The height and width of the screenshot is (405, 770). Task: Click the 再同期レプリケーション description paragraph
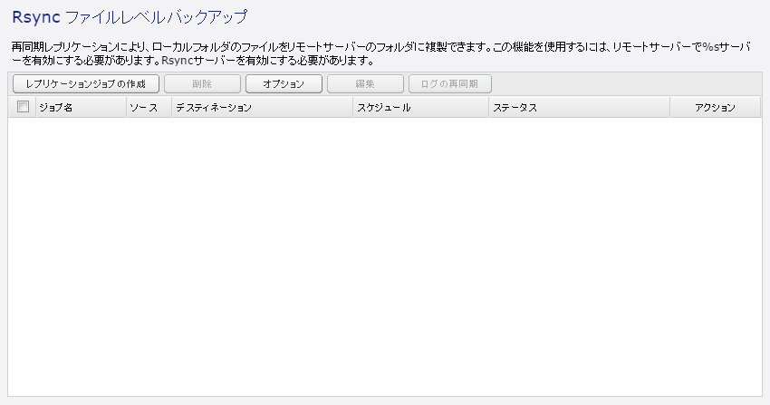coord(381,54)
